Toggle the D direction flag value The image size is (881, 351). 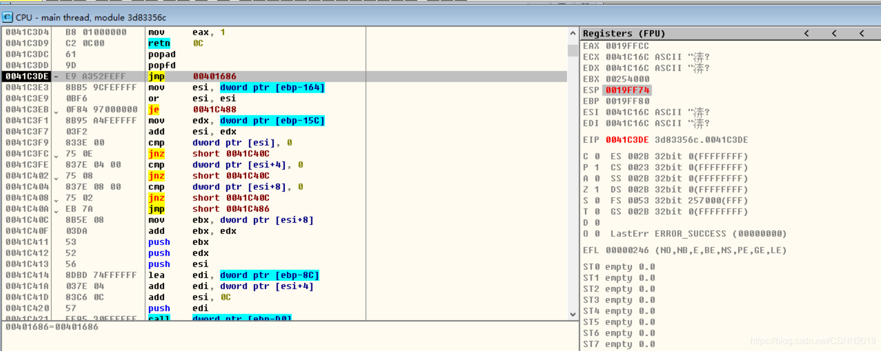pos(597,222)
